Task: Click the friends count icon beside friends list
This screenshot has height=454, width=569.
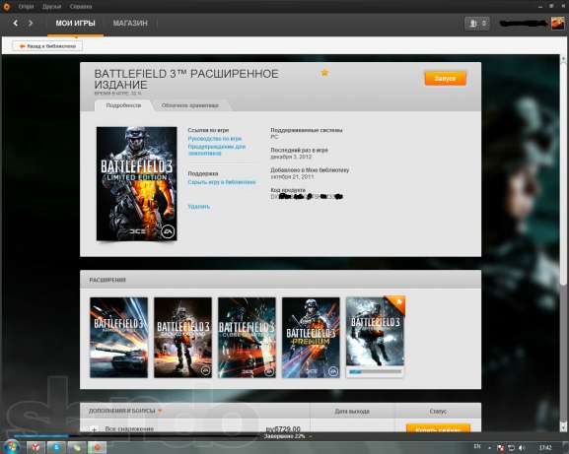Action: pyautogui.click(x=484, y=24)
